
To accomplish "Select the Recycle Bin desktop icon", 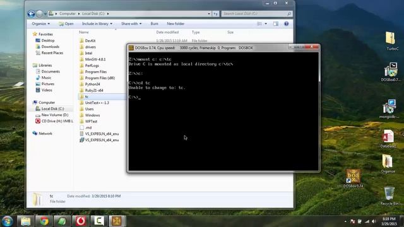I will click(389, 196).
